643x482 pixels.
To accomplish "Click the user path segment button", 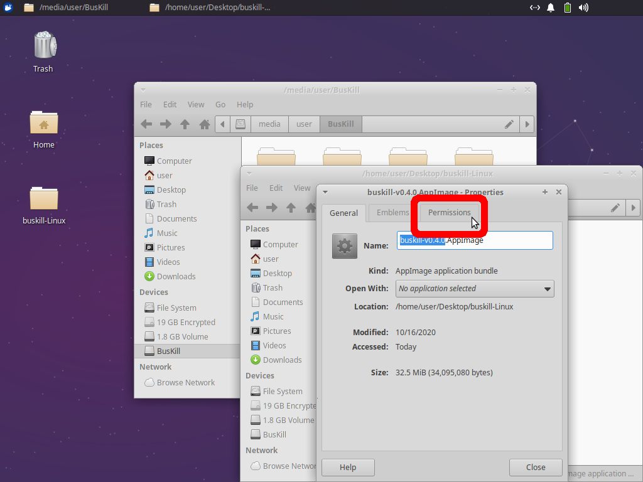I will (x=304, y=124).
